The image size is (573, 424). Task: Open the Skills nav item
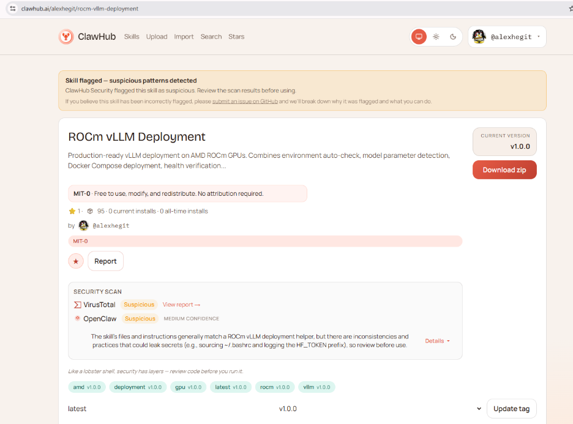click(x=132, y=37)
